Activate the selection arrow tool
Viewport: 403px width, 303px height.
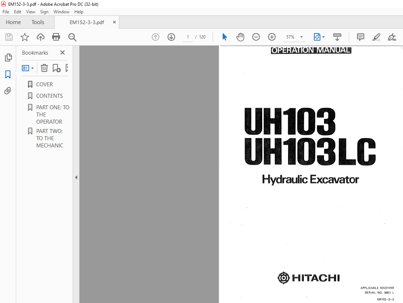[x=224, y=37]
